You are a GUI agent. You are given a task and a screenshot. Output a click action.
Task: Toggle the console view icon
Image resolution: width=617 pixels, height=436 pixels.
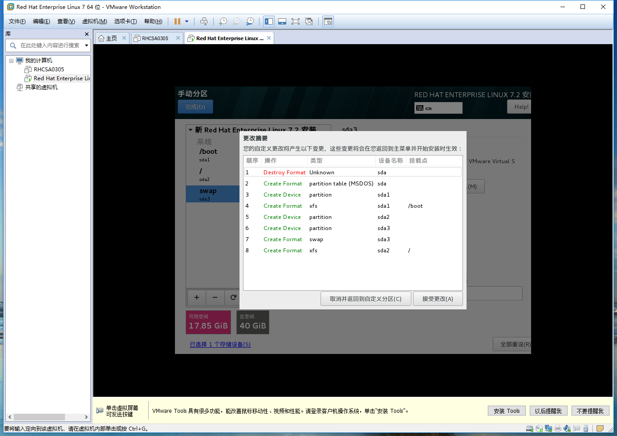pos(328,21)
